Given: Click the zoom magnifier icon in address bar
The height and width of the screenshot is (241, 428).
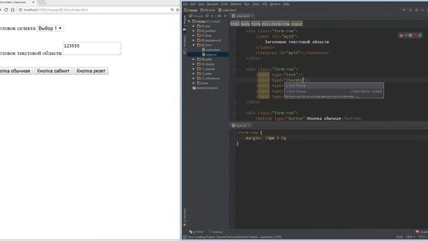Looking at the screenshot, I should pyautogui.click(x=173, y=10).
